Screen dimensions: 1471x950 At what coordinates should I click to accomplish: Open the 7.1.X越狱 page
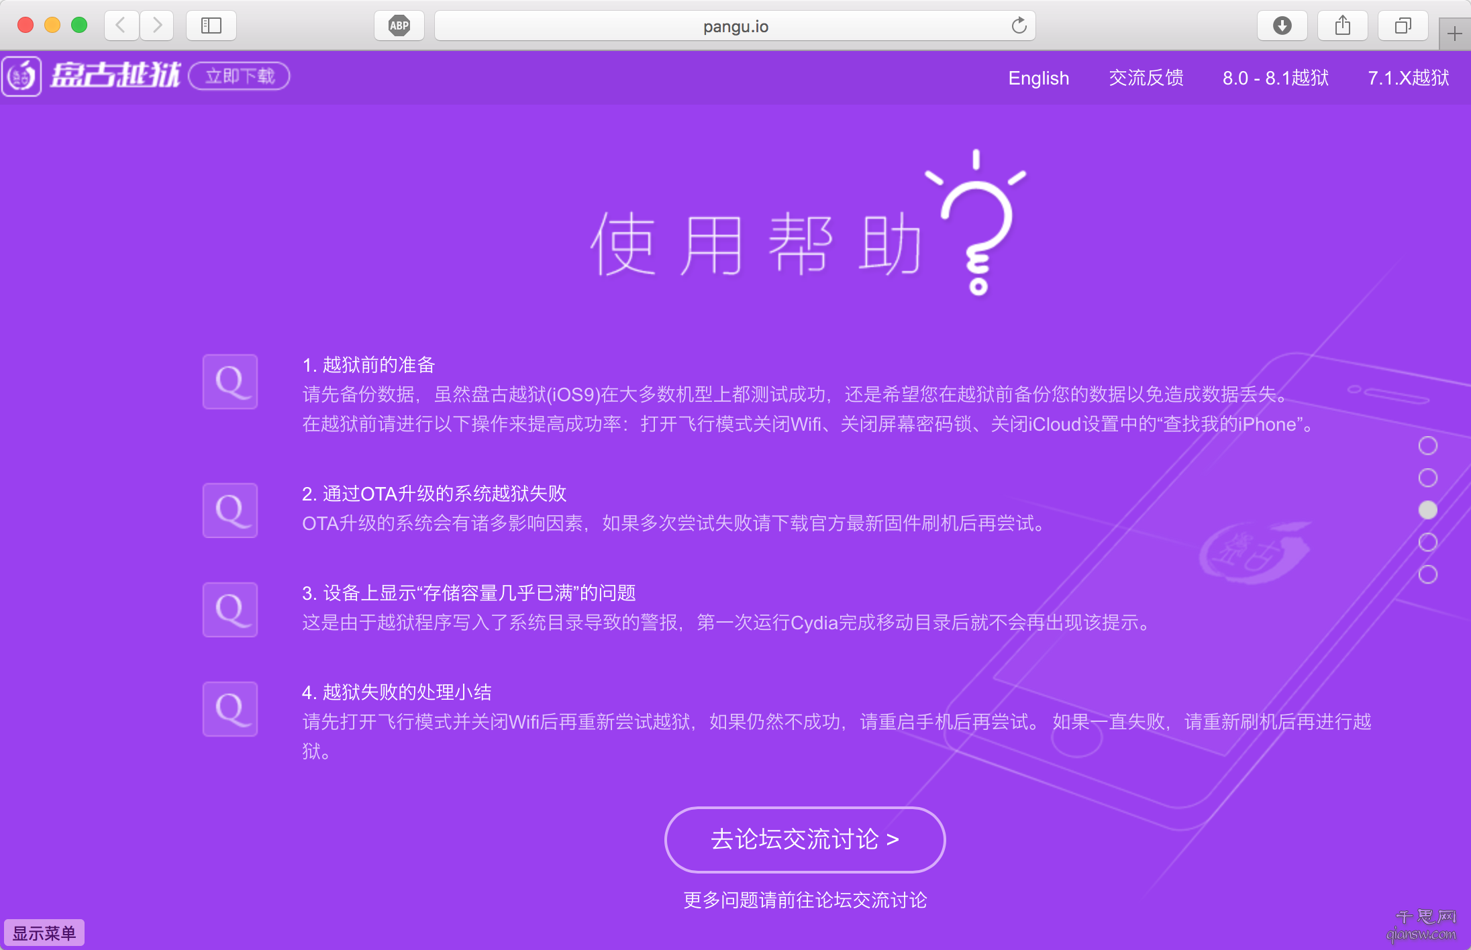tap(1409, 78)
